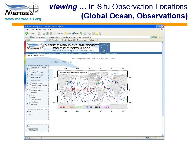The height and width of the screenshot is (146, 195).
Task: Open the Edition menu
Action: (x=32, y=29)
